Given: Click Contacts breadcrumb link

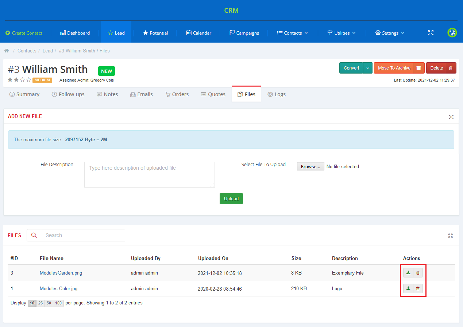Looking at the screenshot, I should click(27, 51).
